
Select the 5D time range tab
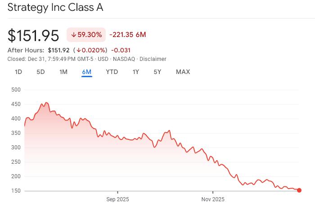point(40,72)
